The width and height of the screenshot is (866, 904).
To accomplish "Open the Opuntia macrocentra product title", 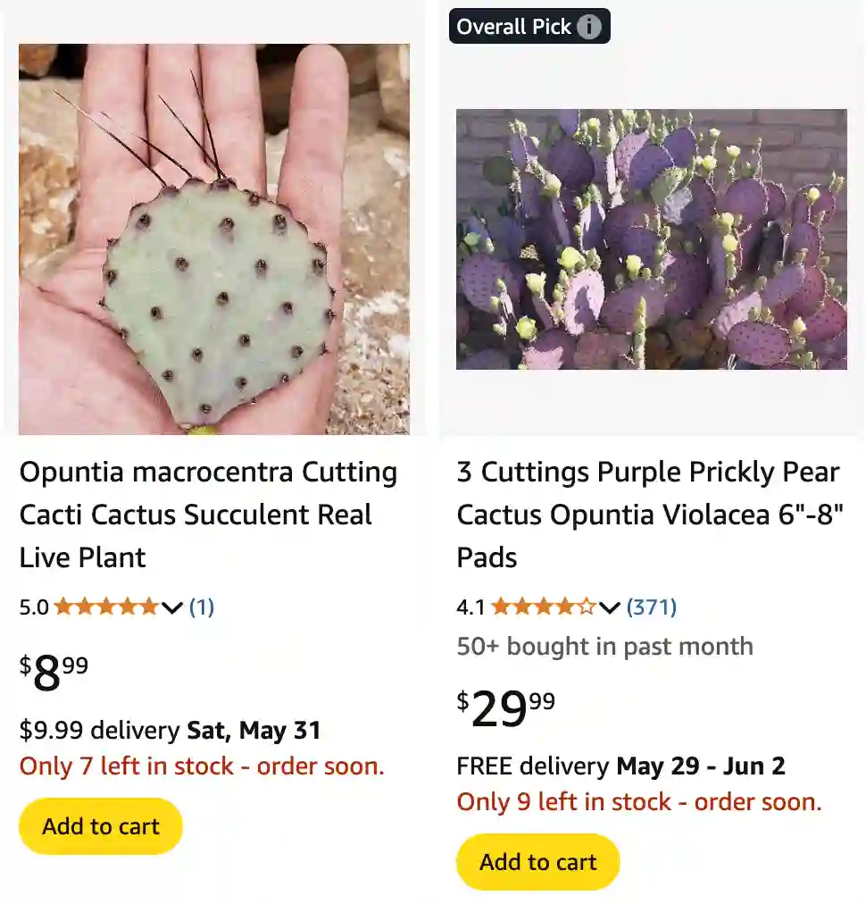I will [207, 515].
